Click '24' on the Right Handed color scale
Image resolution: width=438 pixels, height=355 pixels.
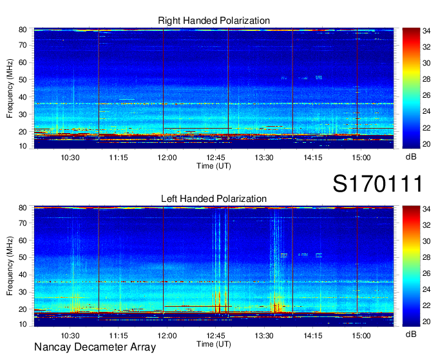click(x=426, y=111)
